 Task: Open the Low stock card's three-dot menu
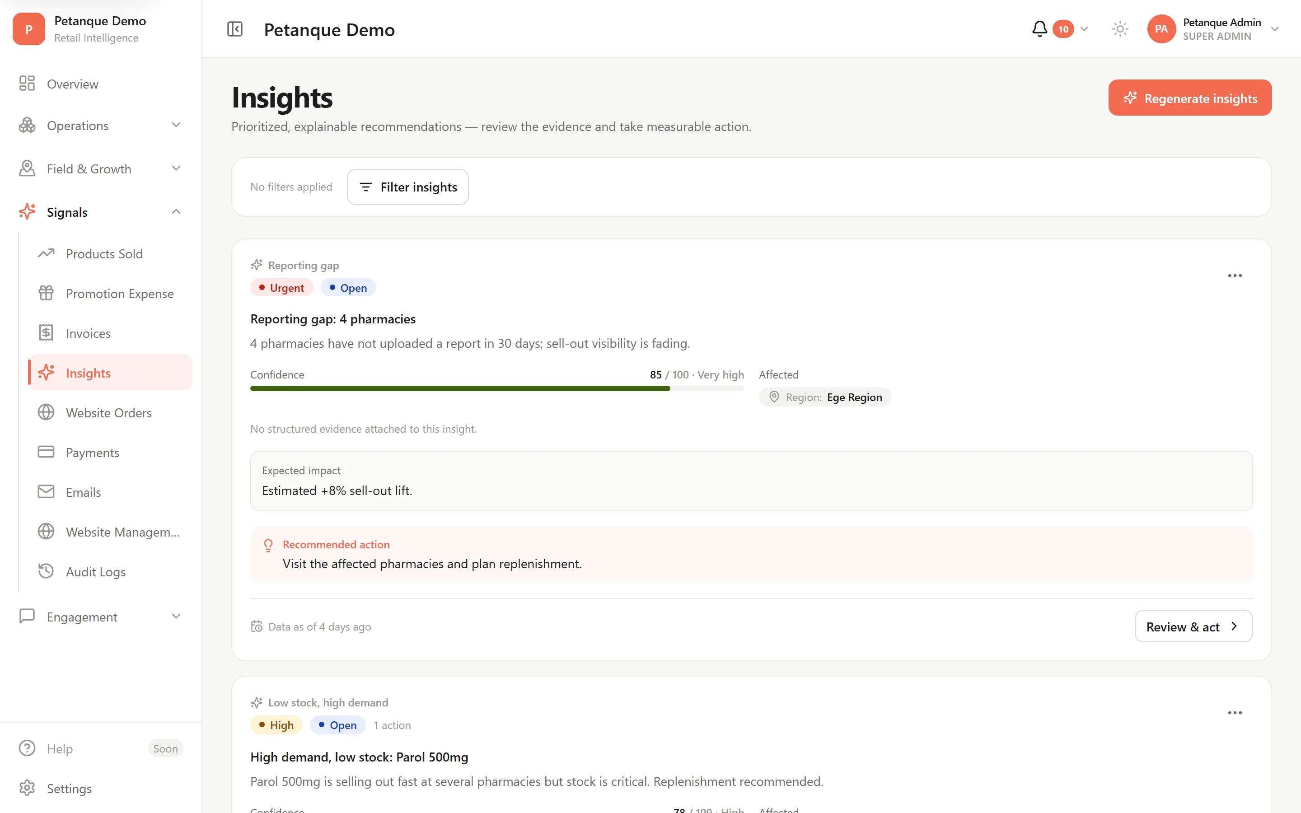1235,712
